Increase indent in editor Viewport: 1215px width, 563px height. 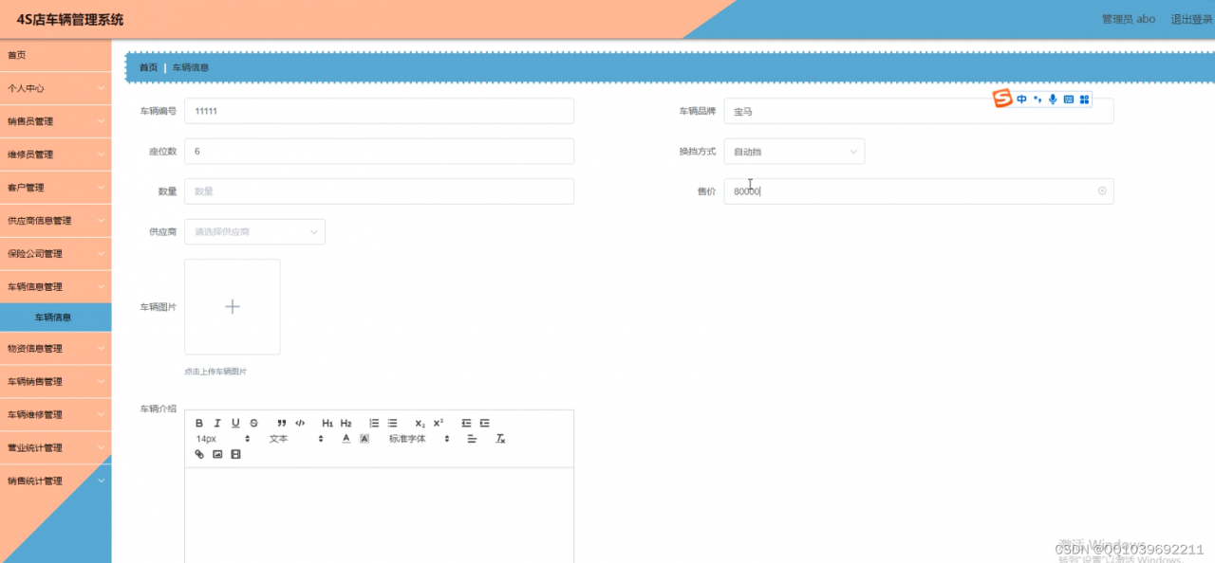pos(485,423)
